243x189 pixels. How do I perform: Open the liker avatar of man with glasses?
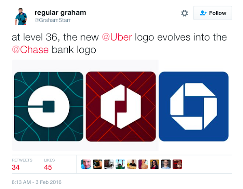click(166, 164)
